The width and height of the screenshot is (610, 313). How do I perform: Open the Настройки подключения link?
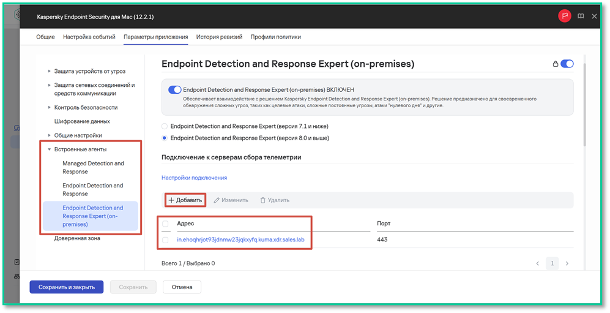(x=194, y=178)
